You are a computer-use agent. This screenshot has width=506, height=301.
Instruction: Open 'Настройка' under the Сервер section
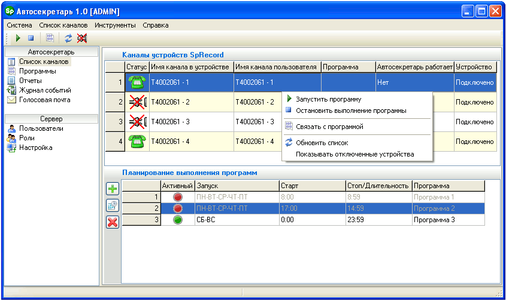(35, 148)
